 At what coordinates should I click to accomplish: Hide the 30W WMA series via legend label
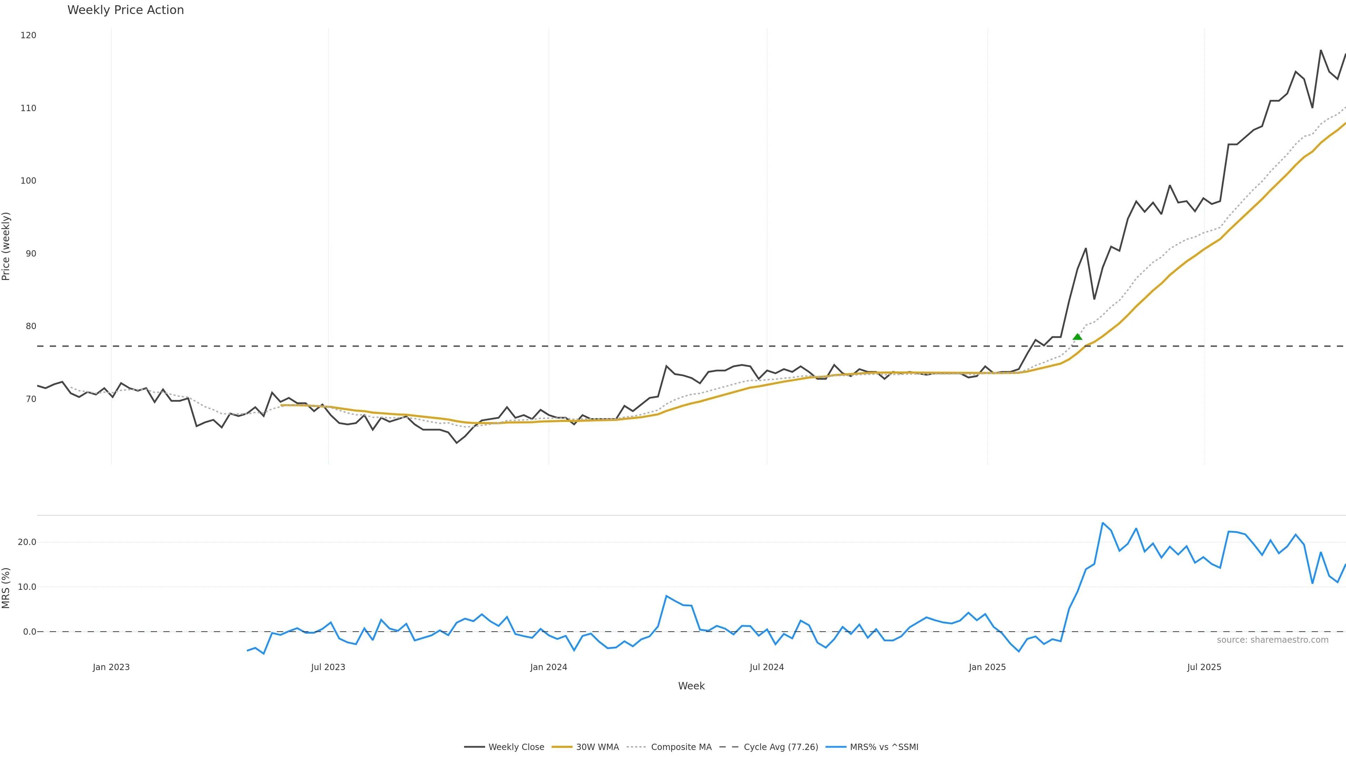click(597, 747)
